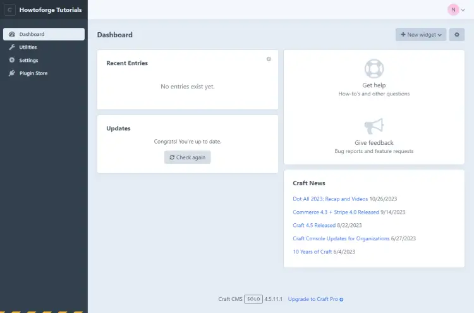The width and height of the screenshot is (474, 313).
Task: Go to Plugin Store section
Action: coord(33,73)
